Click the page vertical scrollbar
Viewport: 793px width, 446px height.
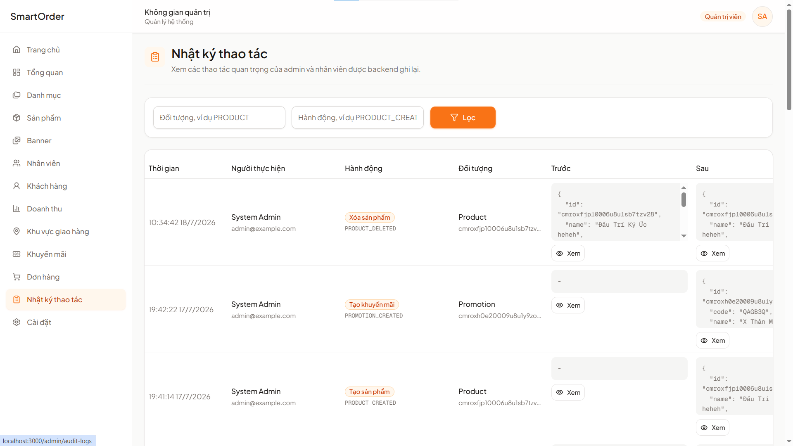pyautogui.click(x=789, y=60)
